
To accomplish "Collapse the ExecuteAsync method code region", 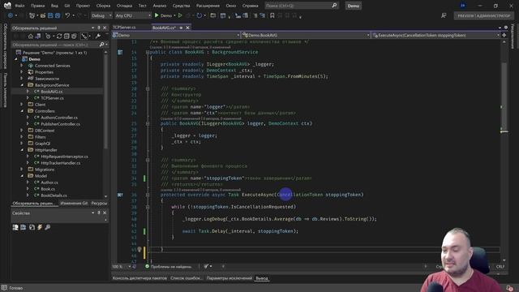I will click(x=148, y=195).
